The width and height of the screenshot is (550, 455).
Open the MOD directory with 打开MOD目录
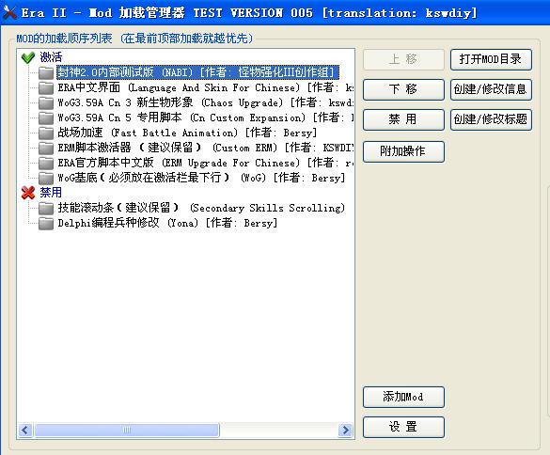(491, 59)
